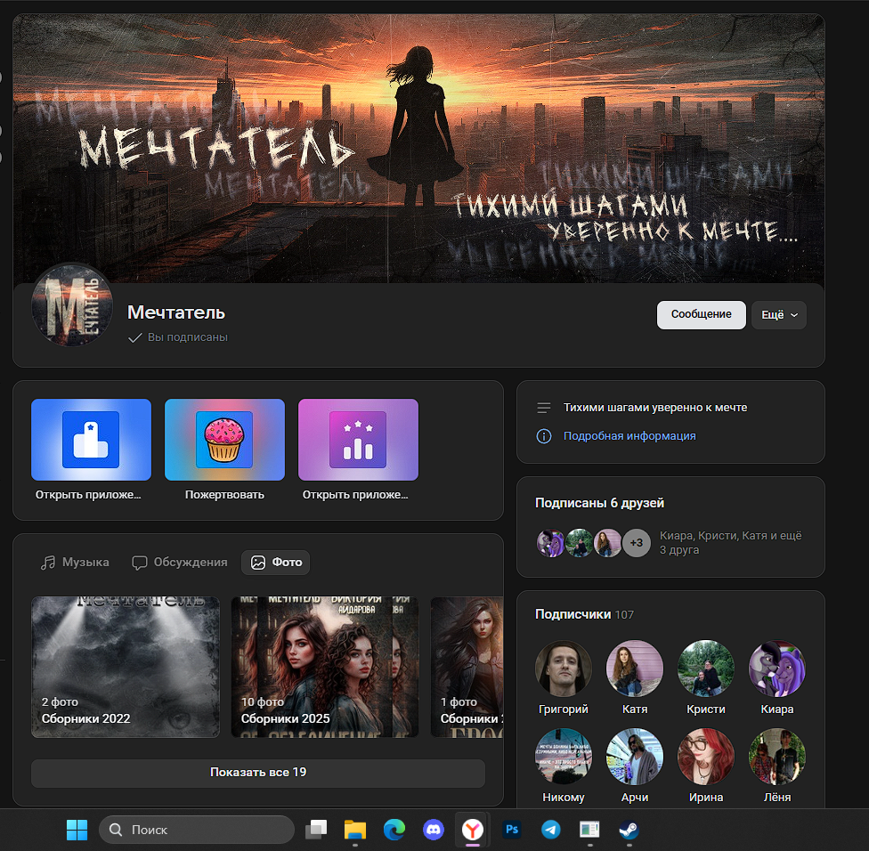Open the Мечтатель community avatar
869x851 pixels.
coord(72,304)
